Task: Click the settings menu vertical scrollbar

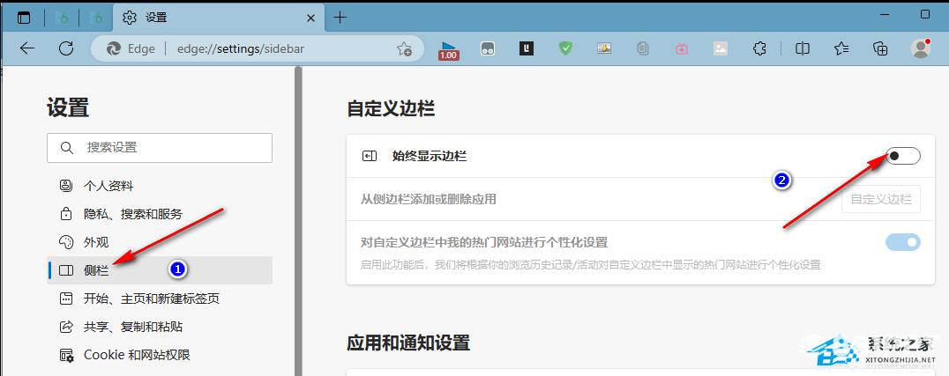Action: [x=298, y=221]
